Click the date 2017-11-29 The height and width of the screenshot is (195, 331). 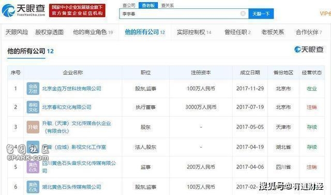pyautogui.click(x=250, y=89)
